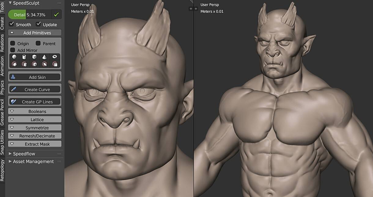Disable the Update checkbox

[39, 24]
